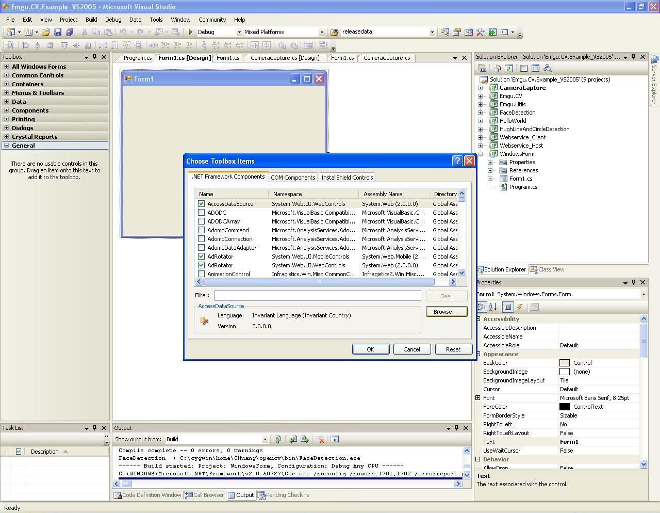Click Properties icon in Solution Explorer toolbar
Image resolution: width=660 pixels, height=513 pixels.
pyautogui.click(x=482, y=68)
